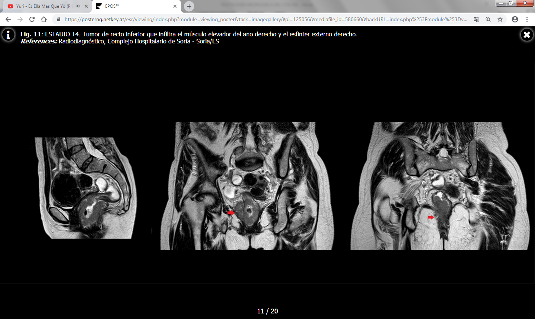Go back to the previous page
The image size is (535, 319).
(x=8, y=19)
